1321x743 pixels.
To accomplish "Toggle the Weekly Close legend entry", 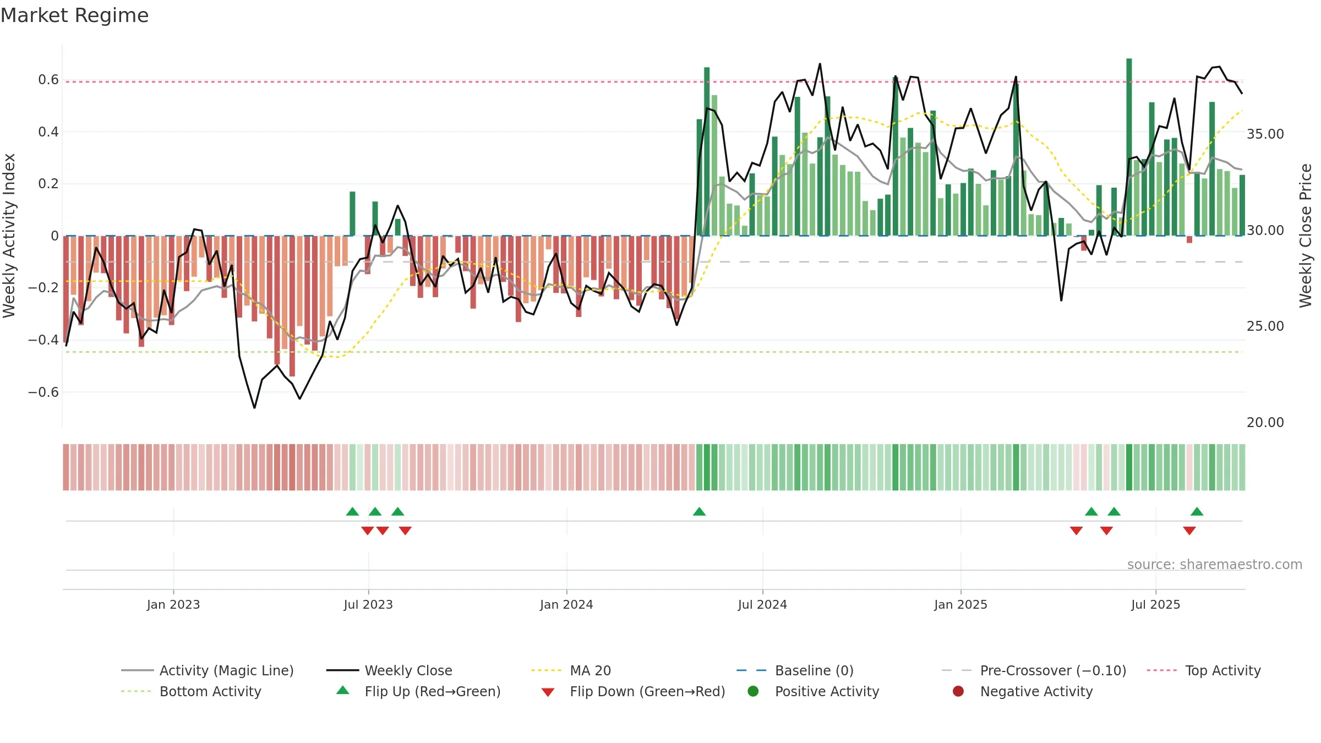I will click(389, 670).
